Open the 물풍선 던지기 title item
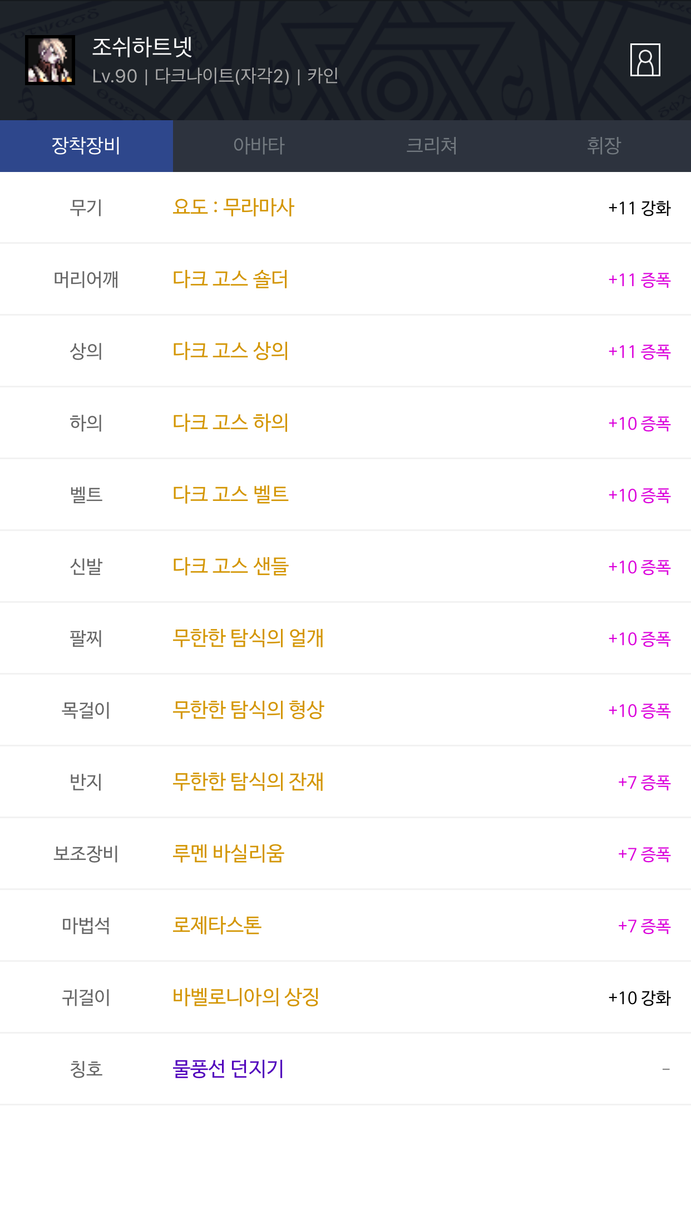 tap(228, 1069)
